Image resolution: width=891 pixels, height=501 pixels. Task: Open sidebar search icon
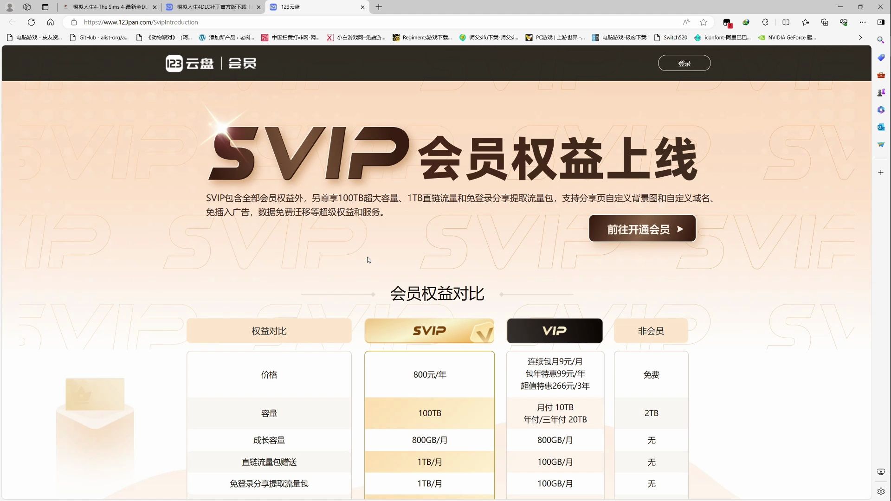click(x=881, y=40)
